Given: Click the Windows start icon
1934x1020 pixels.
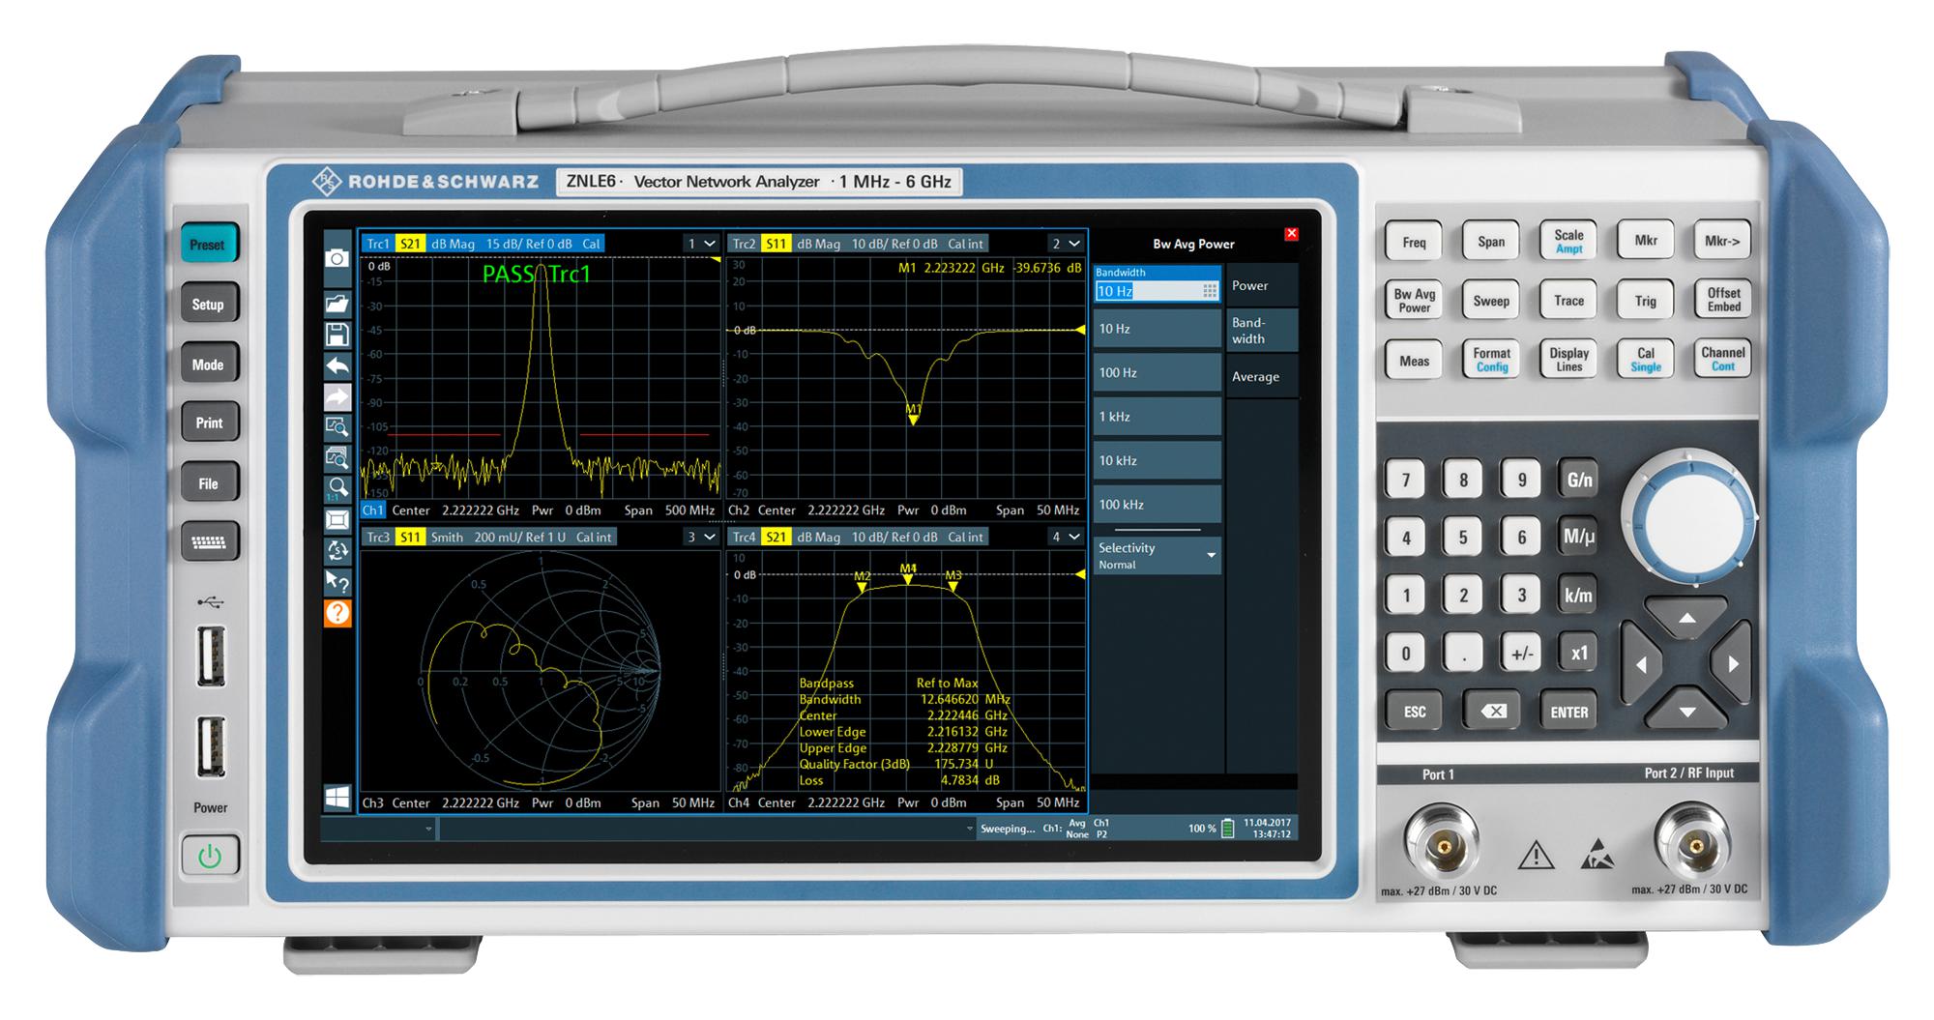Looking at the screenshot, I should point(337,798).
